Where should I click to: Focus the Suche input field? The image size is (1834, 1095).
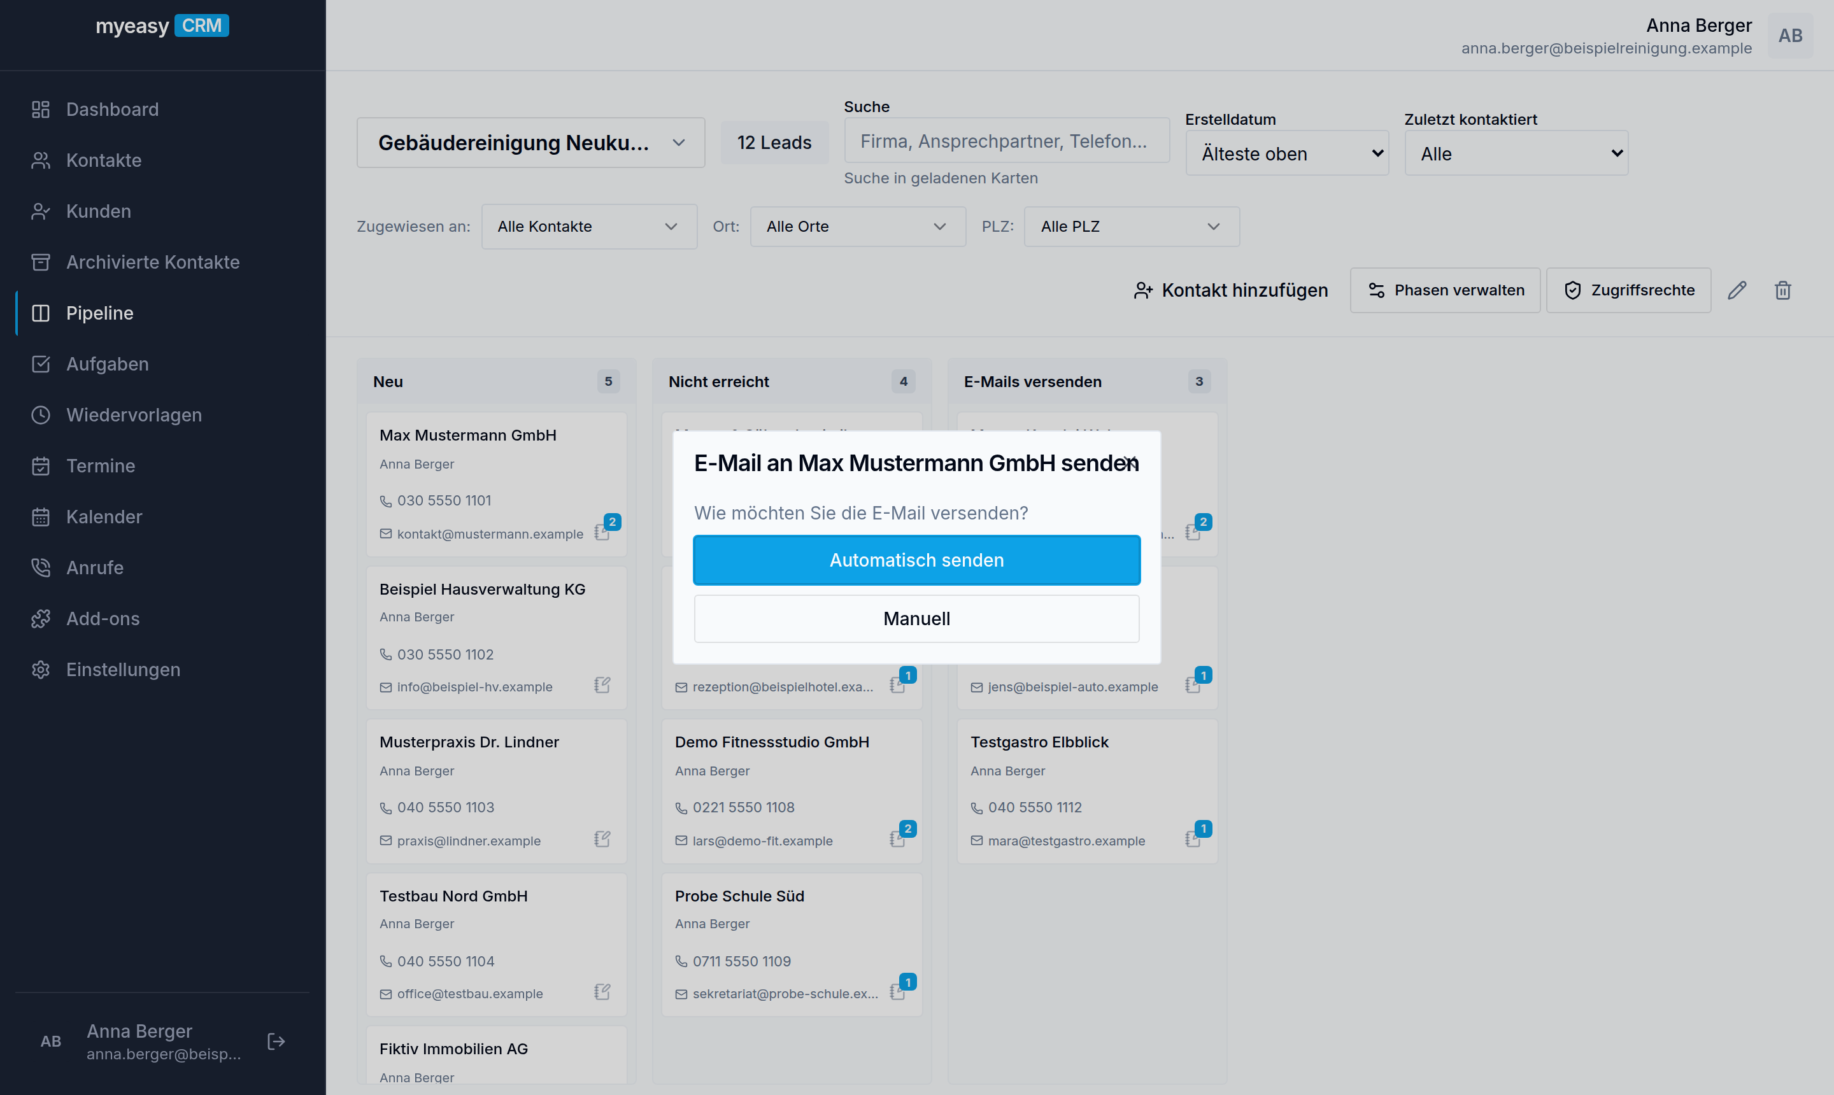1007,140
